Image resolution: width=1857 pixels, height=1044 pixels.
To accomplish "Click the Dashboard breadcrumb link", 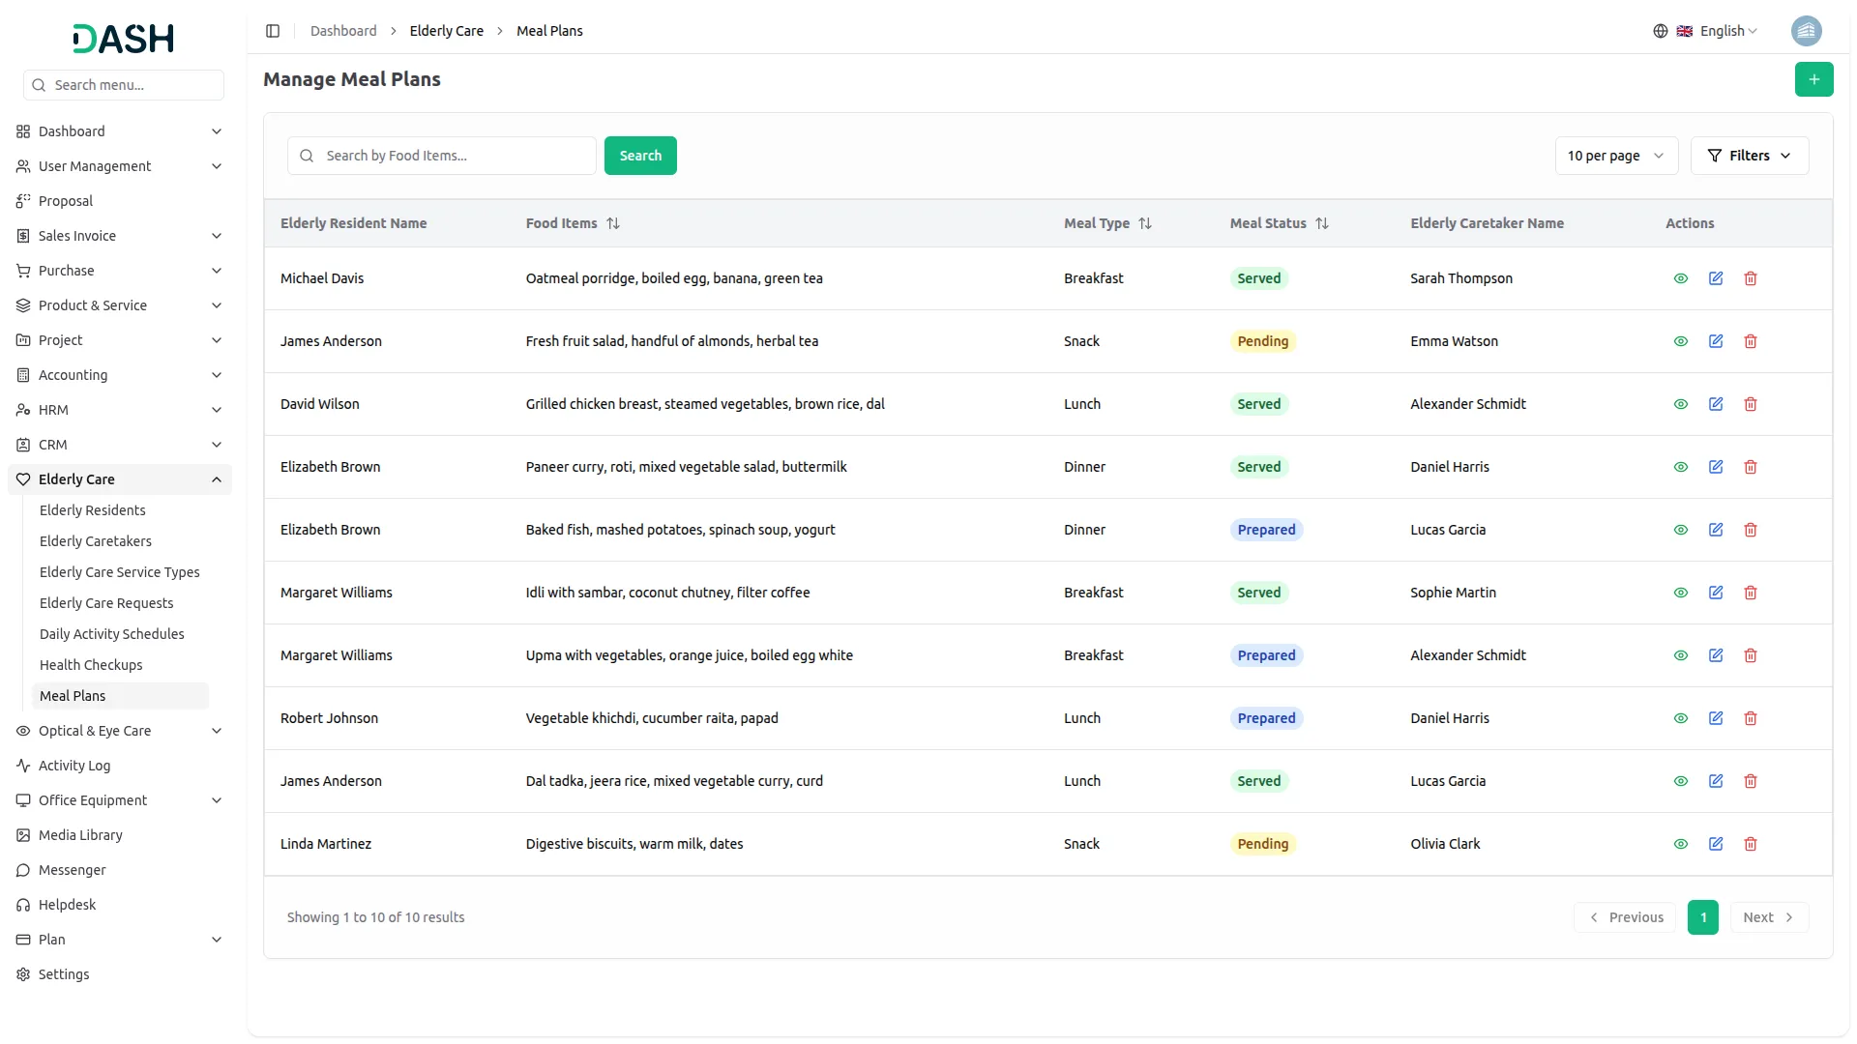I will [x=343, y=31].
